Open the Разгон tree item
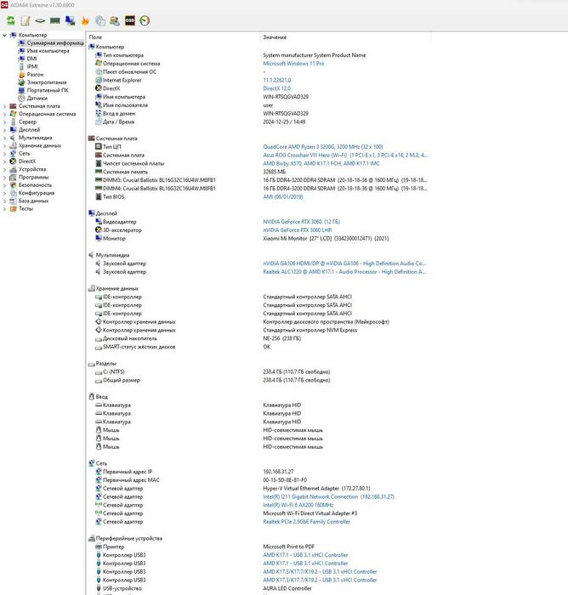Screen dimensions: 568x595 tap(35, 75)
